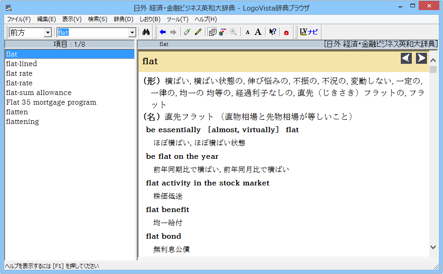The height and width of the screenshot is (274, 443).
Task: Click the blue back arrow
Action: coord(162,32)
